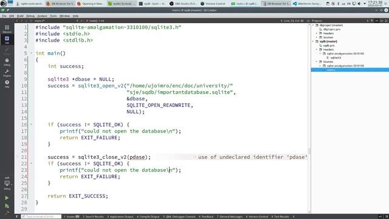The image size is (389, 219).
Task: Start debugging with Run-Debug button
Action: tap(7, 206)
